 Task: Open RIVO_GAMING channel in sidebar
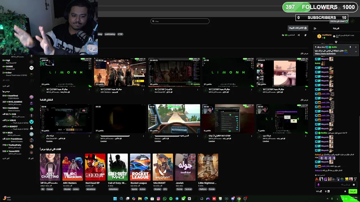click(x=17, y=103)
